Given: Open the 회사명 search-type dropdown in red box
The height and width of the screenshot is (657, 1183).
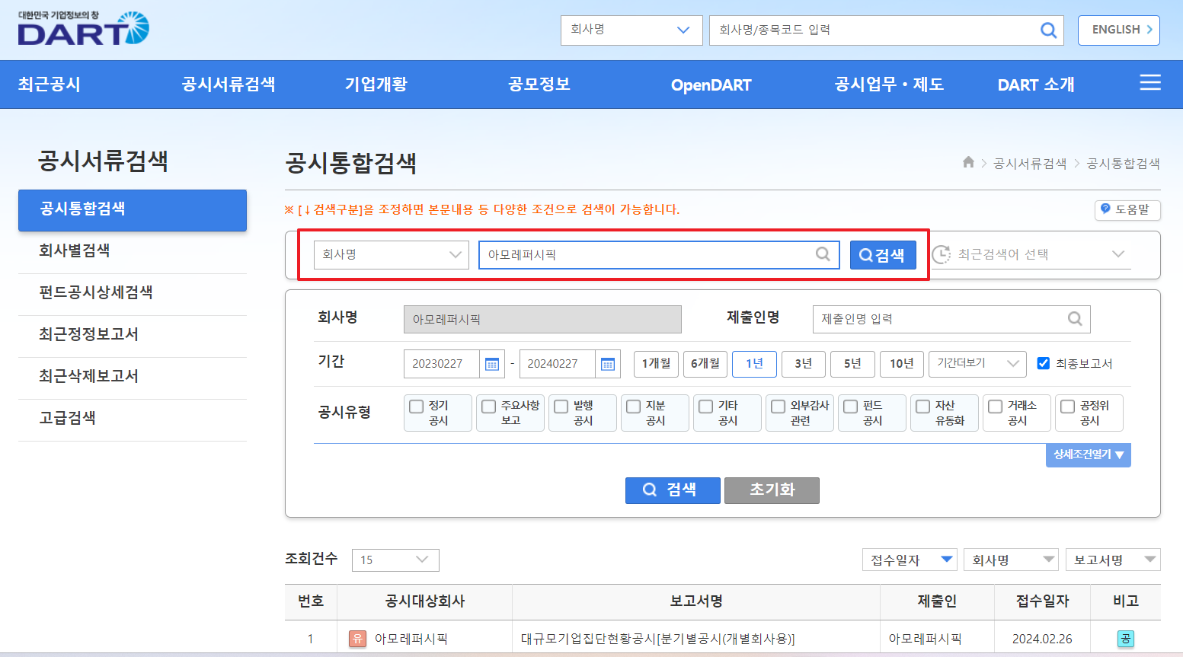Looking at the screenshot, I should (x=392, y=254).
